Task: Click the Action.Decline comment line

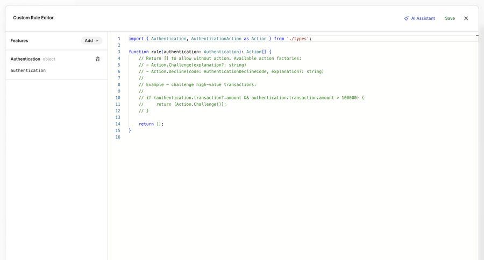Action: pos(231,71)
